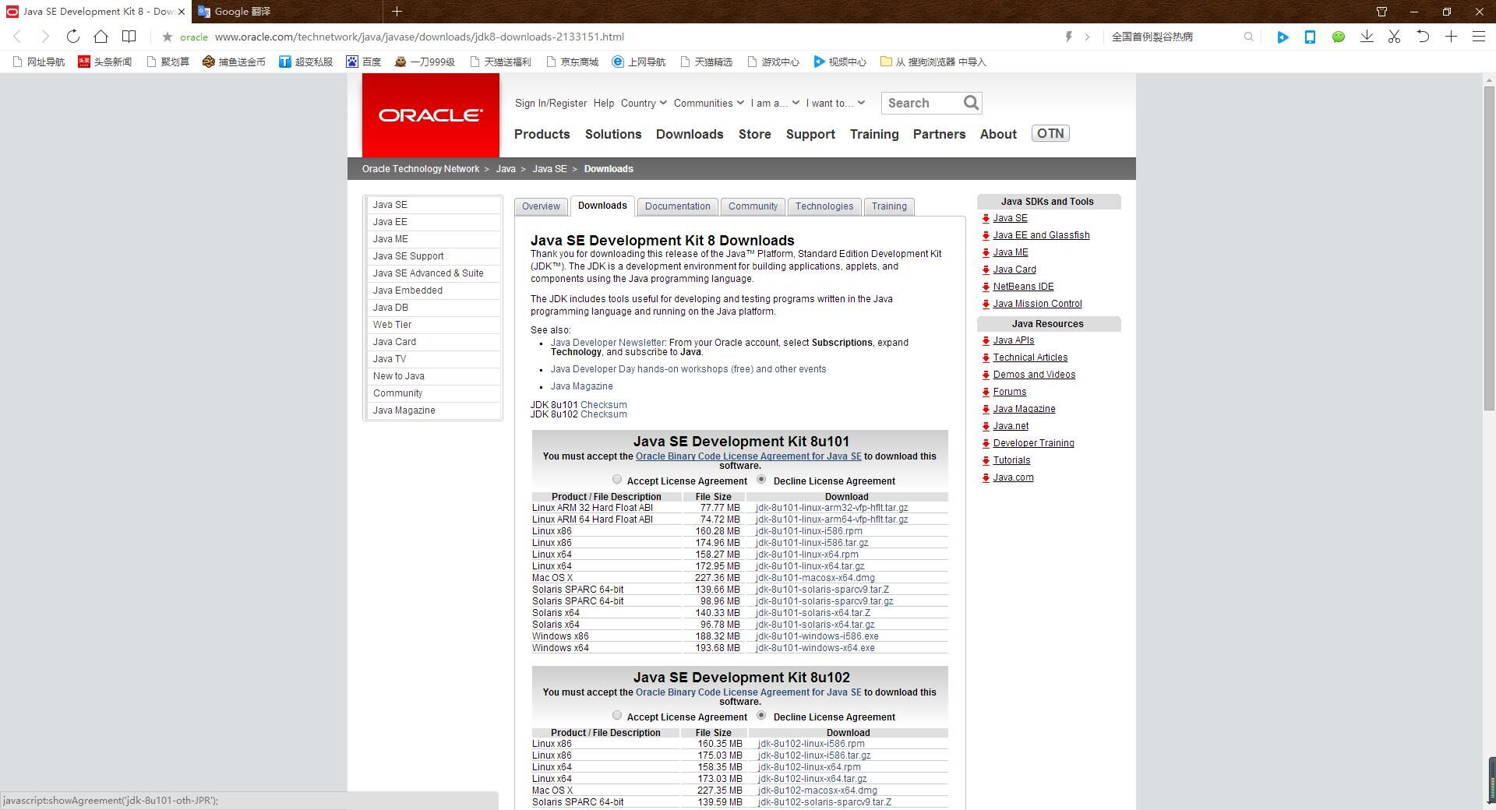
Task: Click jdk-8u101-windows-x64.exe download link
Action: coord(815,648)
